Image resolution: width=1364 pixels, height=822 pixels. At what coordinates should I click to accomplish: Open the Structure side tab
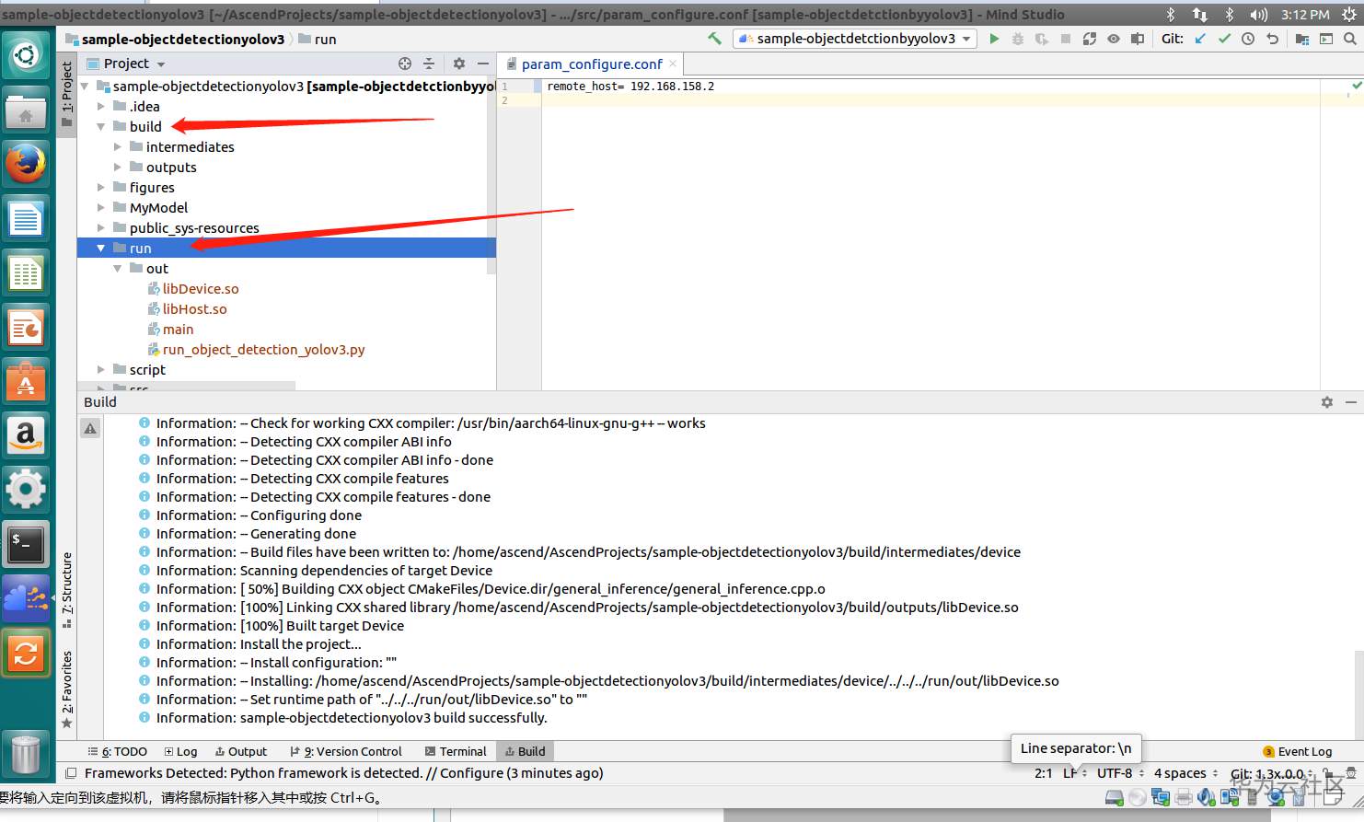[66, 589]
